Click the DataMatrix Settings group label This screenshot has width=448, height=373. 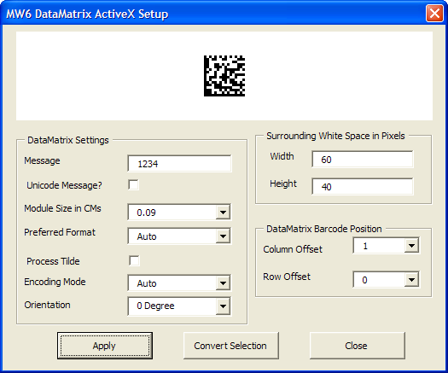tap(68, 140)
